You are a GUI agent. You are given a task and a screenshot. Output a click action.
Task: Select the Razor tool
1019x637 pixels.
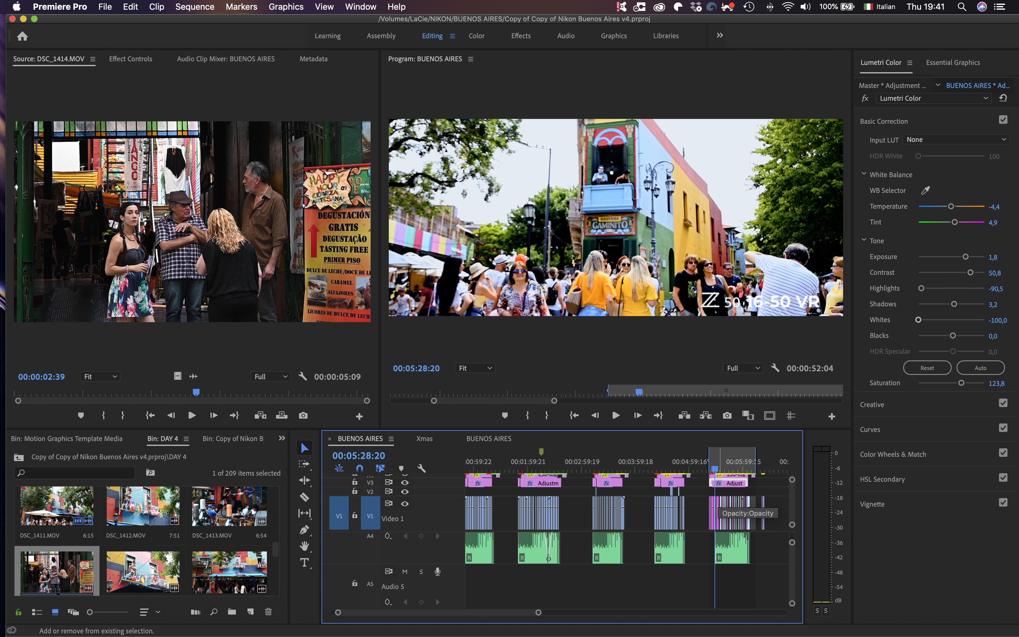click(304, 497)
